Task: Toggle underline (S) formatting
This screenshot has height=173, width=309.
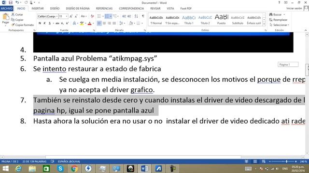Action: tap(50, 24)
